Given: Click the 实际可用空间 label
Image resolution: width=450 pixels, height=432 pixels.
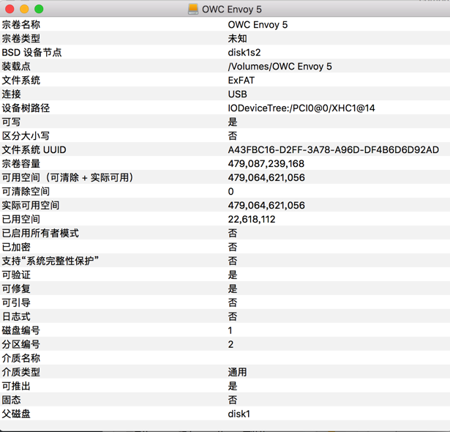Looking at the screenshot, I should click(31, 205).
